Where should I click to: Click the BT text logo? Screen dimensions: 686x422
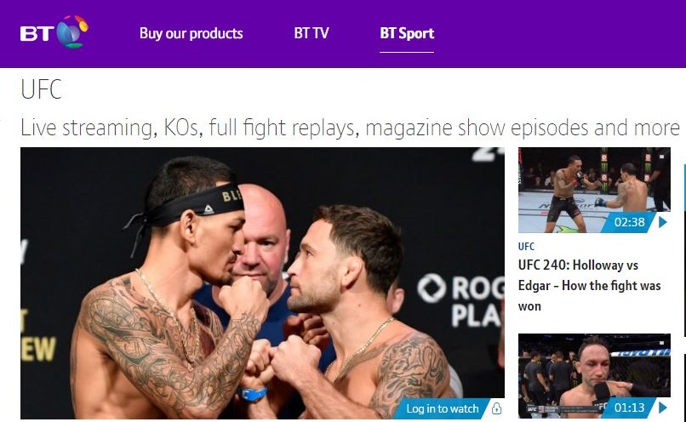pos(37,34)
